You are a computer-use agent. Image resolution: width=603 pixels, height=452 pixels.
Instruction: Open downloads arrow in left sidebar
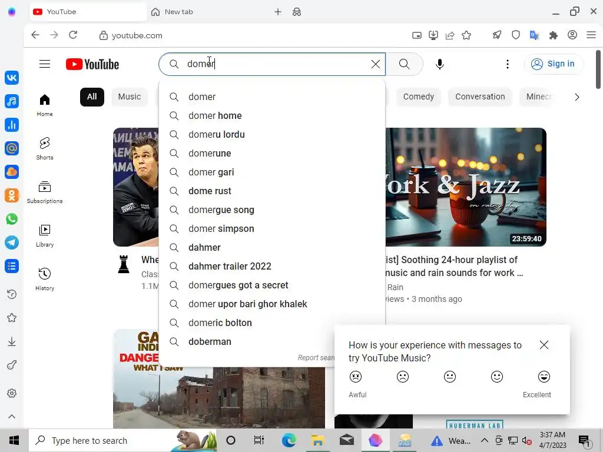(12, 341)
